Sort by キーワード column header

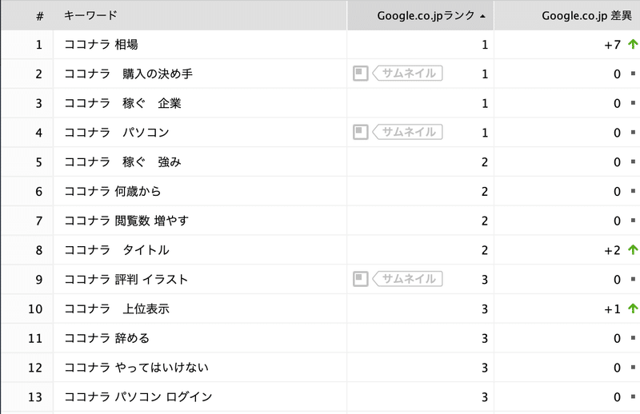pos(90,15)
